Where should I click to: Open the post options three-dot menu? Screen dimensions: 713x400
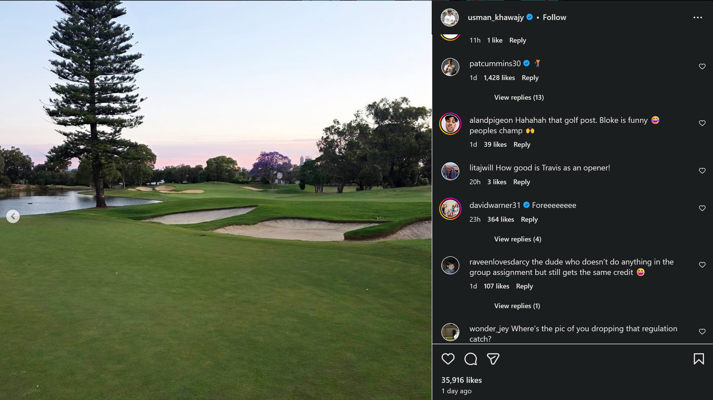tap(698, 17)
